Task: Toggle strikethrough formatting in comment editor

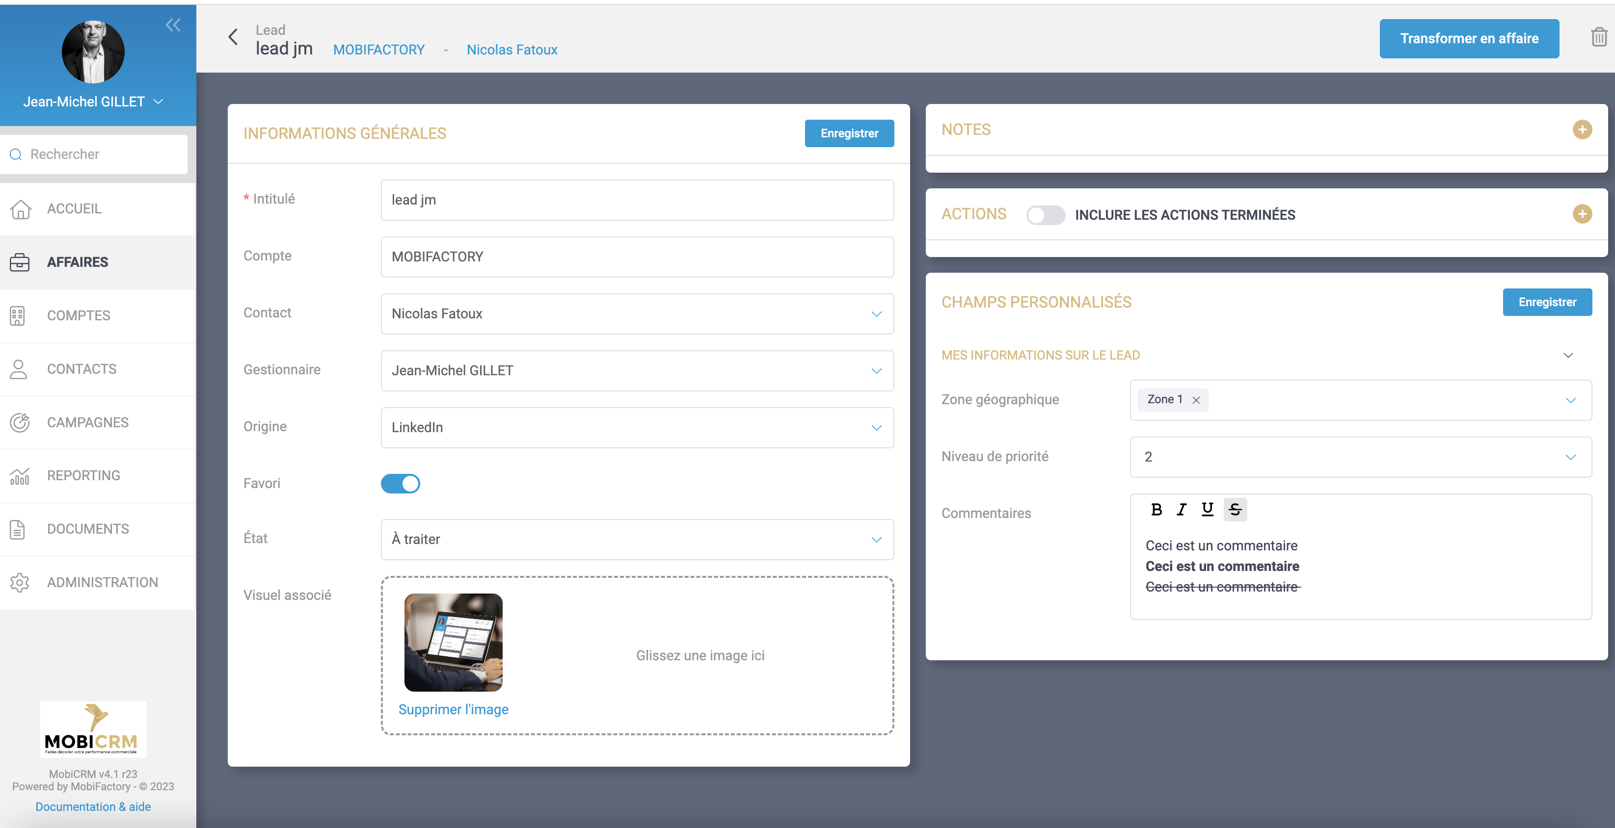Action: (1235, 510)
